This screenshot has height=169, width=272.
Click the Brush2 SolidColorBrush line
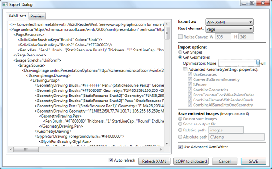[65, 45]
